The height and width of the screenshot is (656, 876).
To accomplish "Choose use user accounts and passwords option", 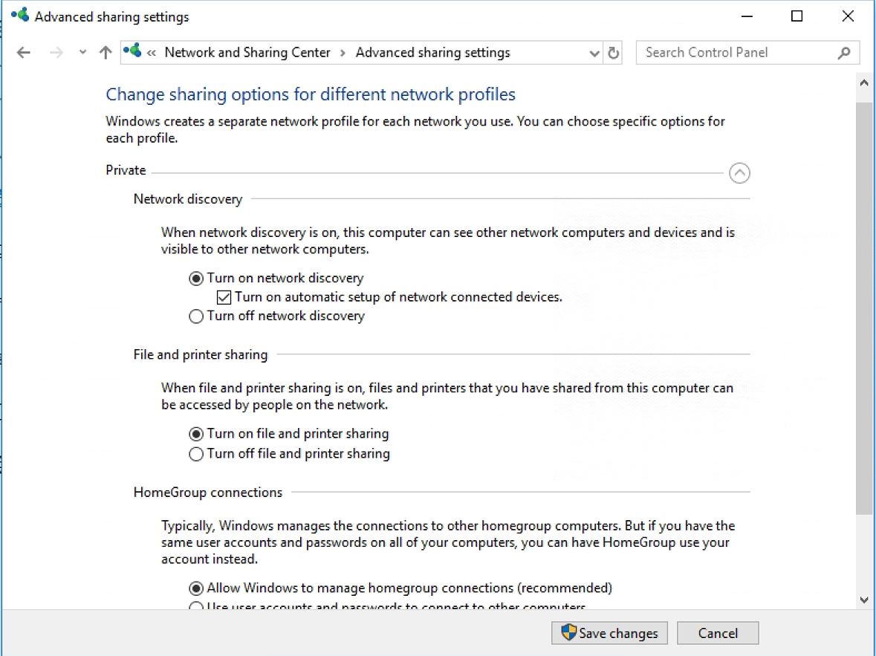I will tap(195, 607).
